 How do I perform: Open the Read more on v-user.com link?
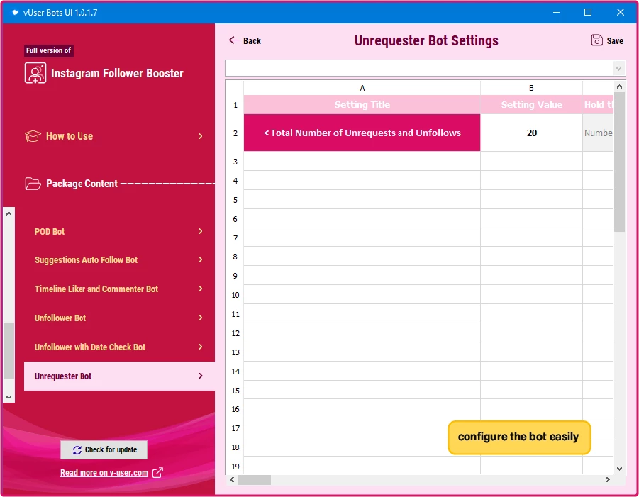(x=104, y=473)
